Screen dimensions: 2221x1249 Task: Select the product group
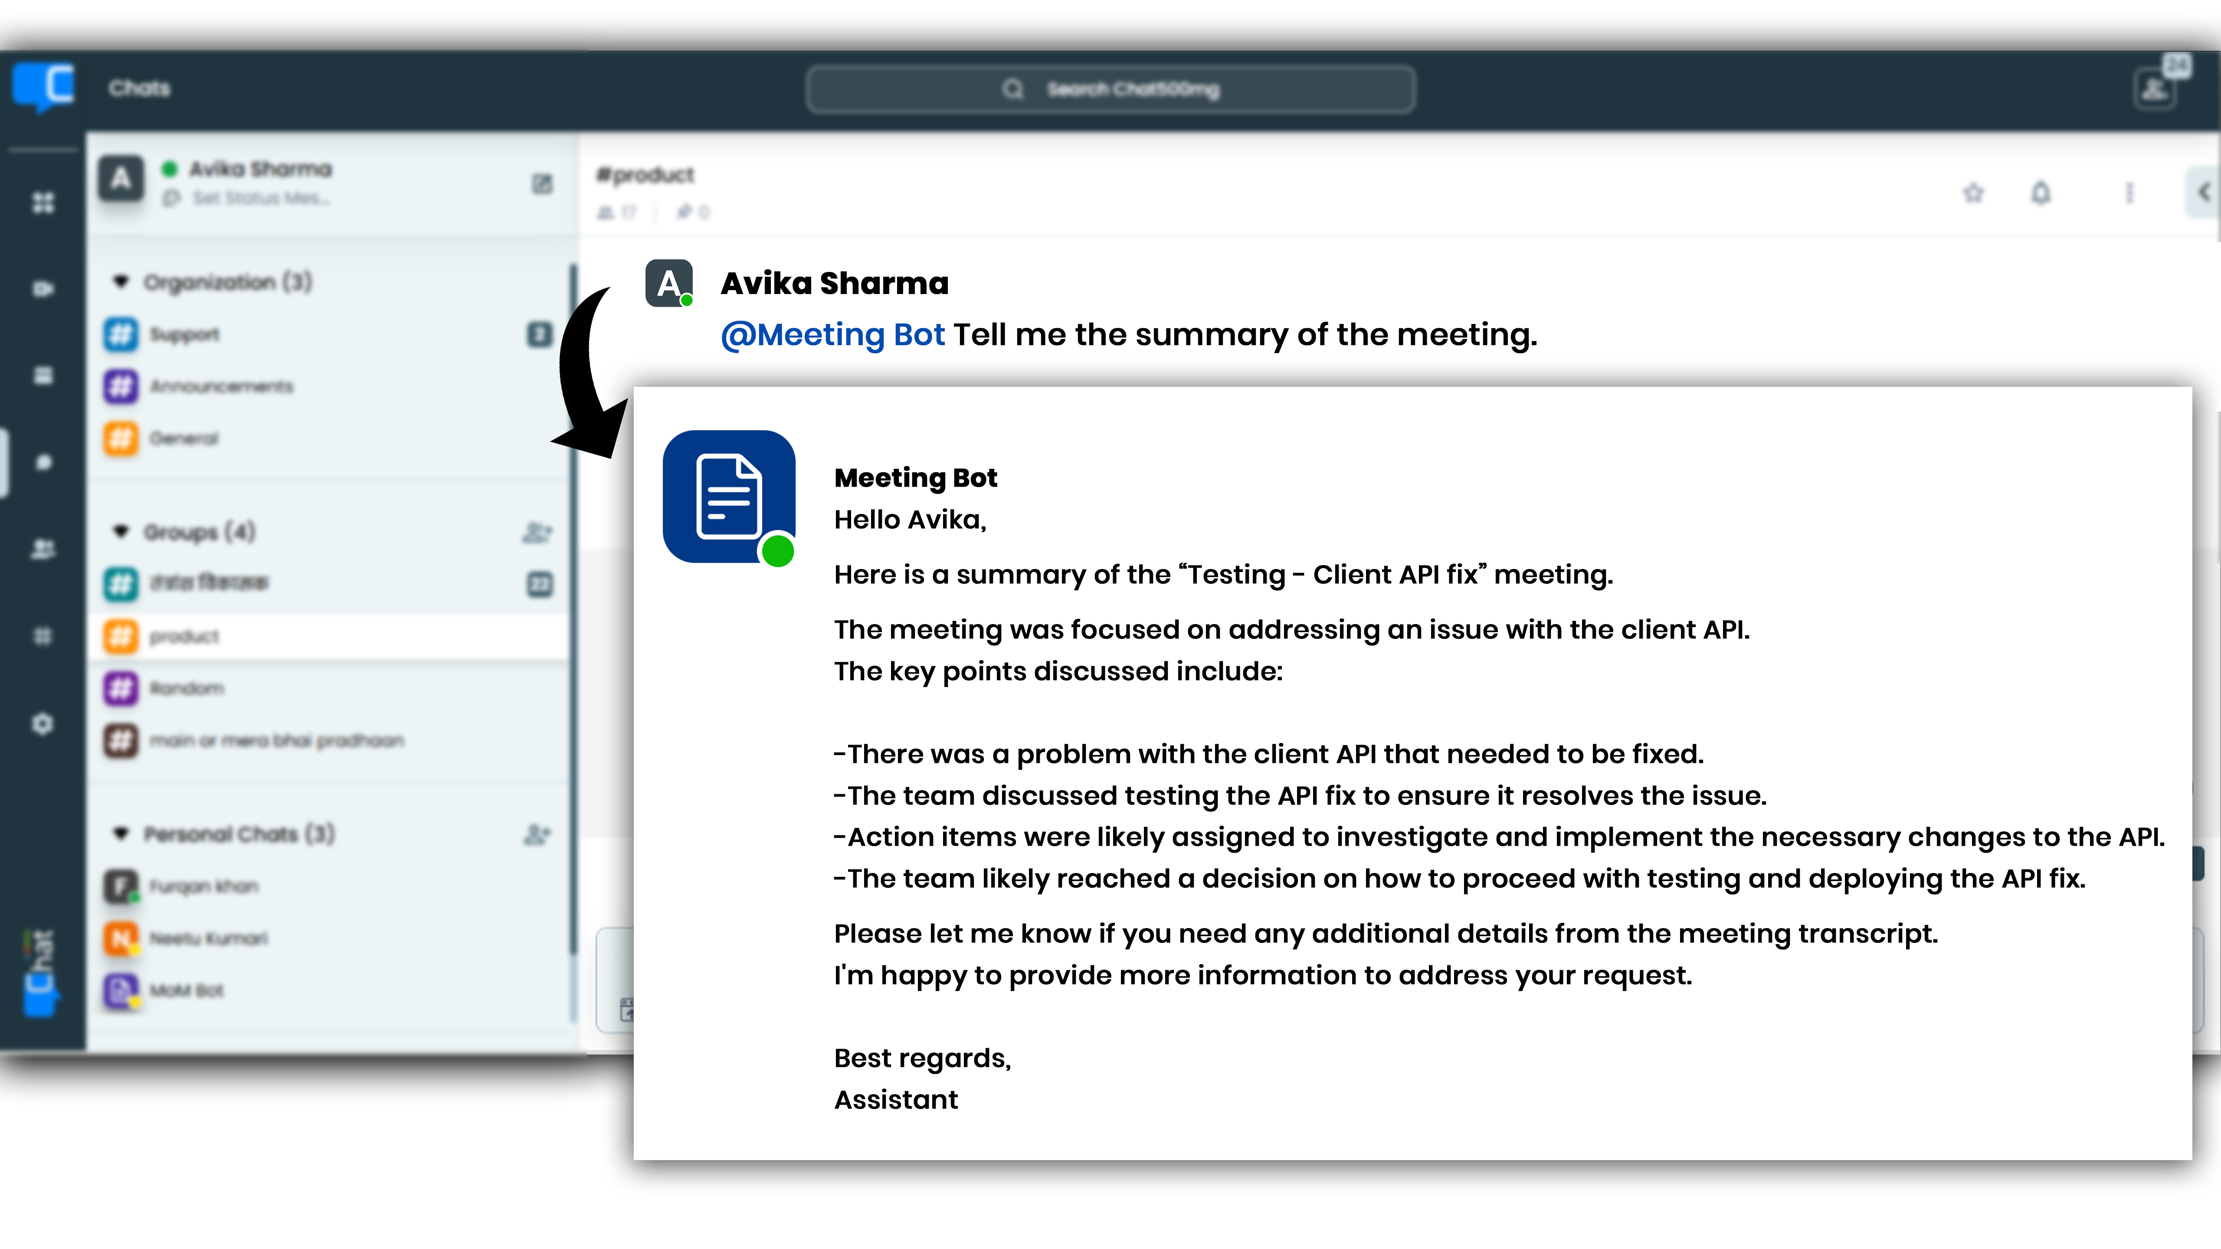tap(328, 636)
